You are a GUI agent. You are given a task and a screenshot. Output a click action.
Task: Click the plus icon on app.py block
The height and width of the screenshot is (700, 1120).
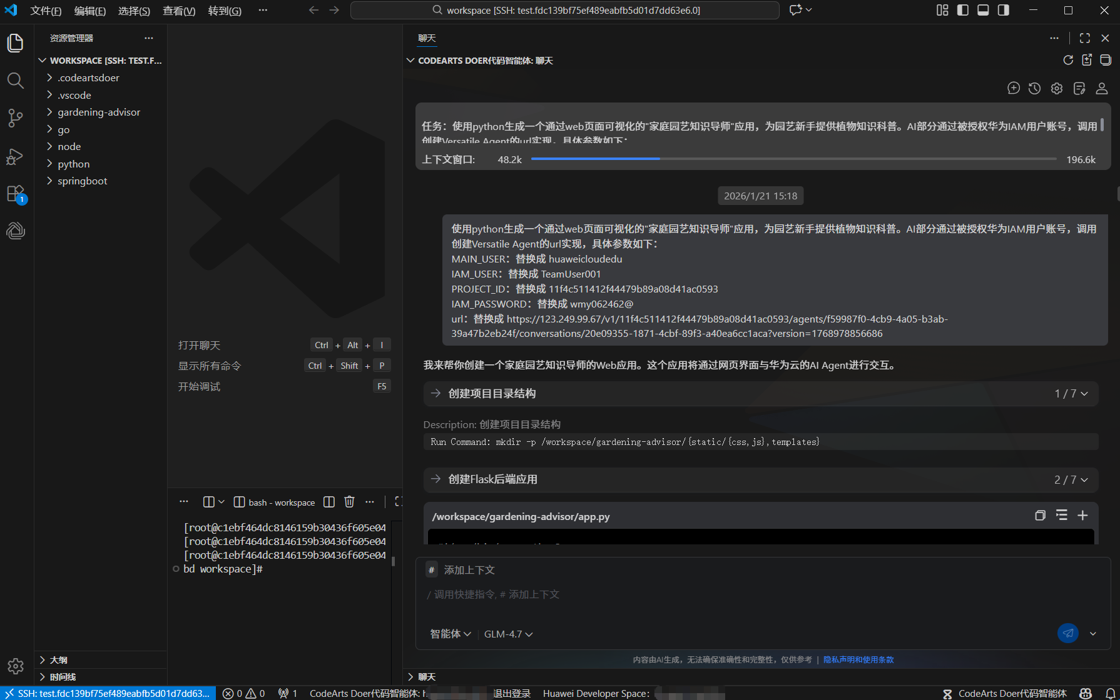pyautogui.click(x=1082, y=515)
